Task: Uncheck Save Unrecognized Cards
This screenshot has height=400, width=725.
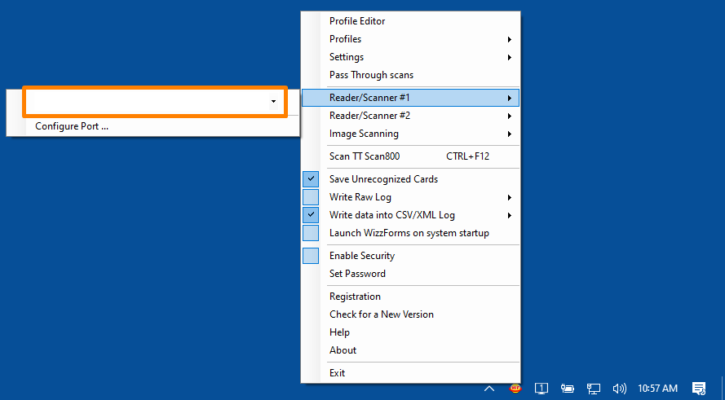Action: [311, 178]
